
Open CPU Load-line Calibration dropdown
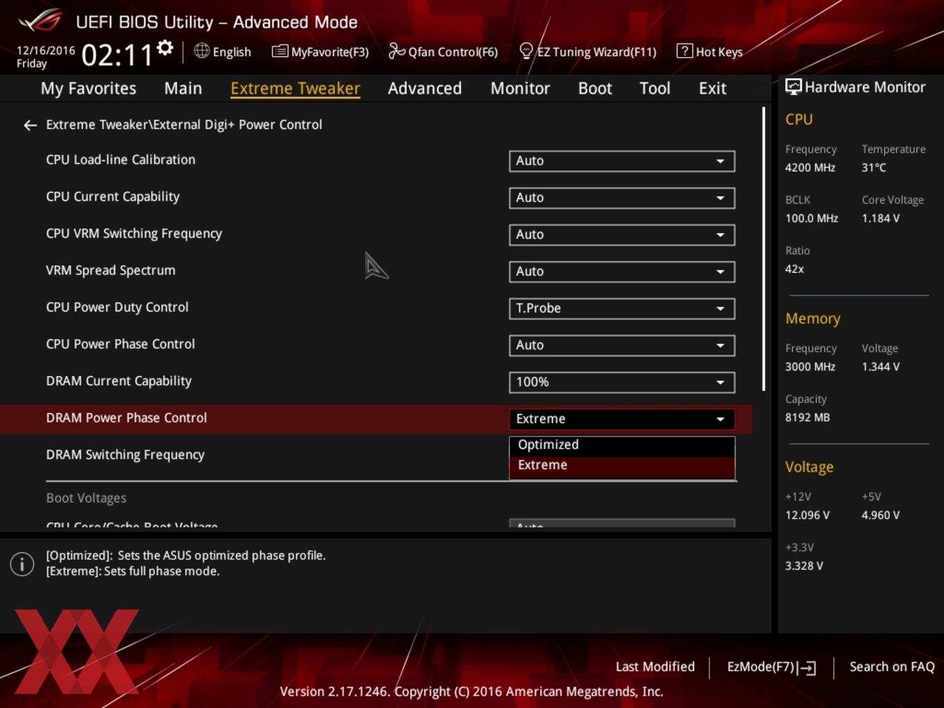pyautogui.click(x=622, y=161)
